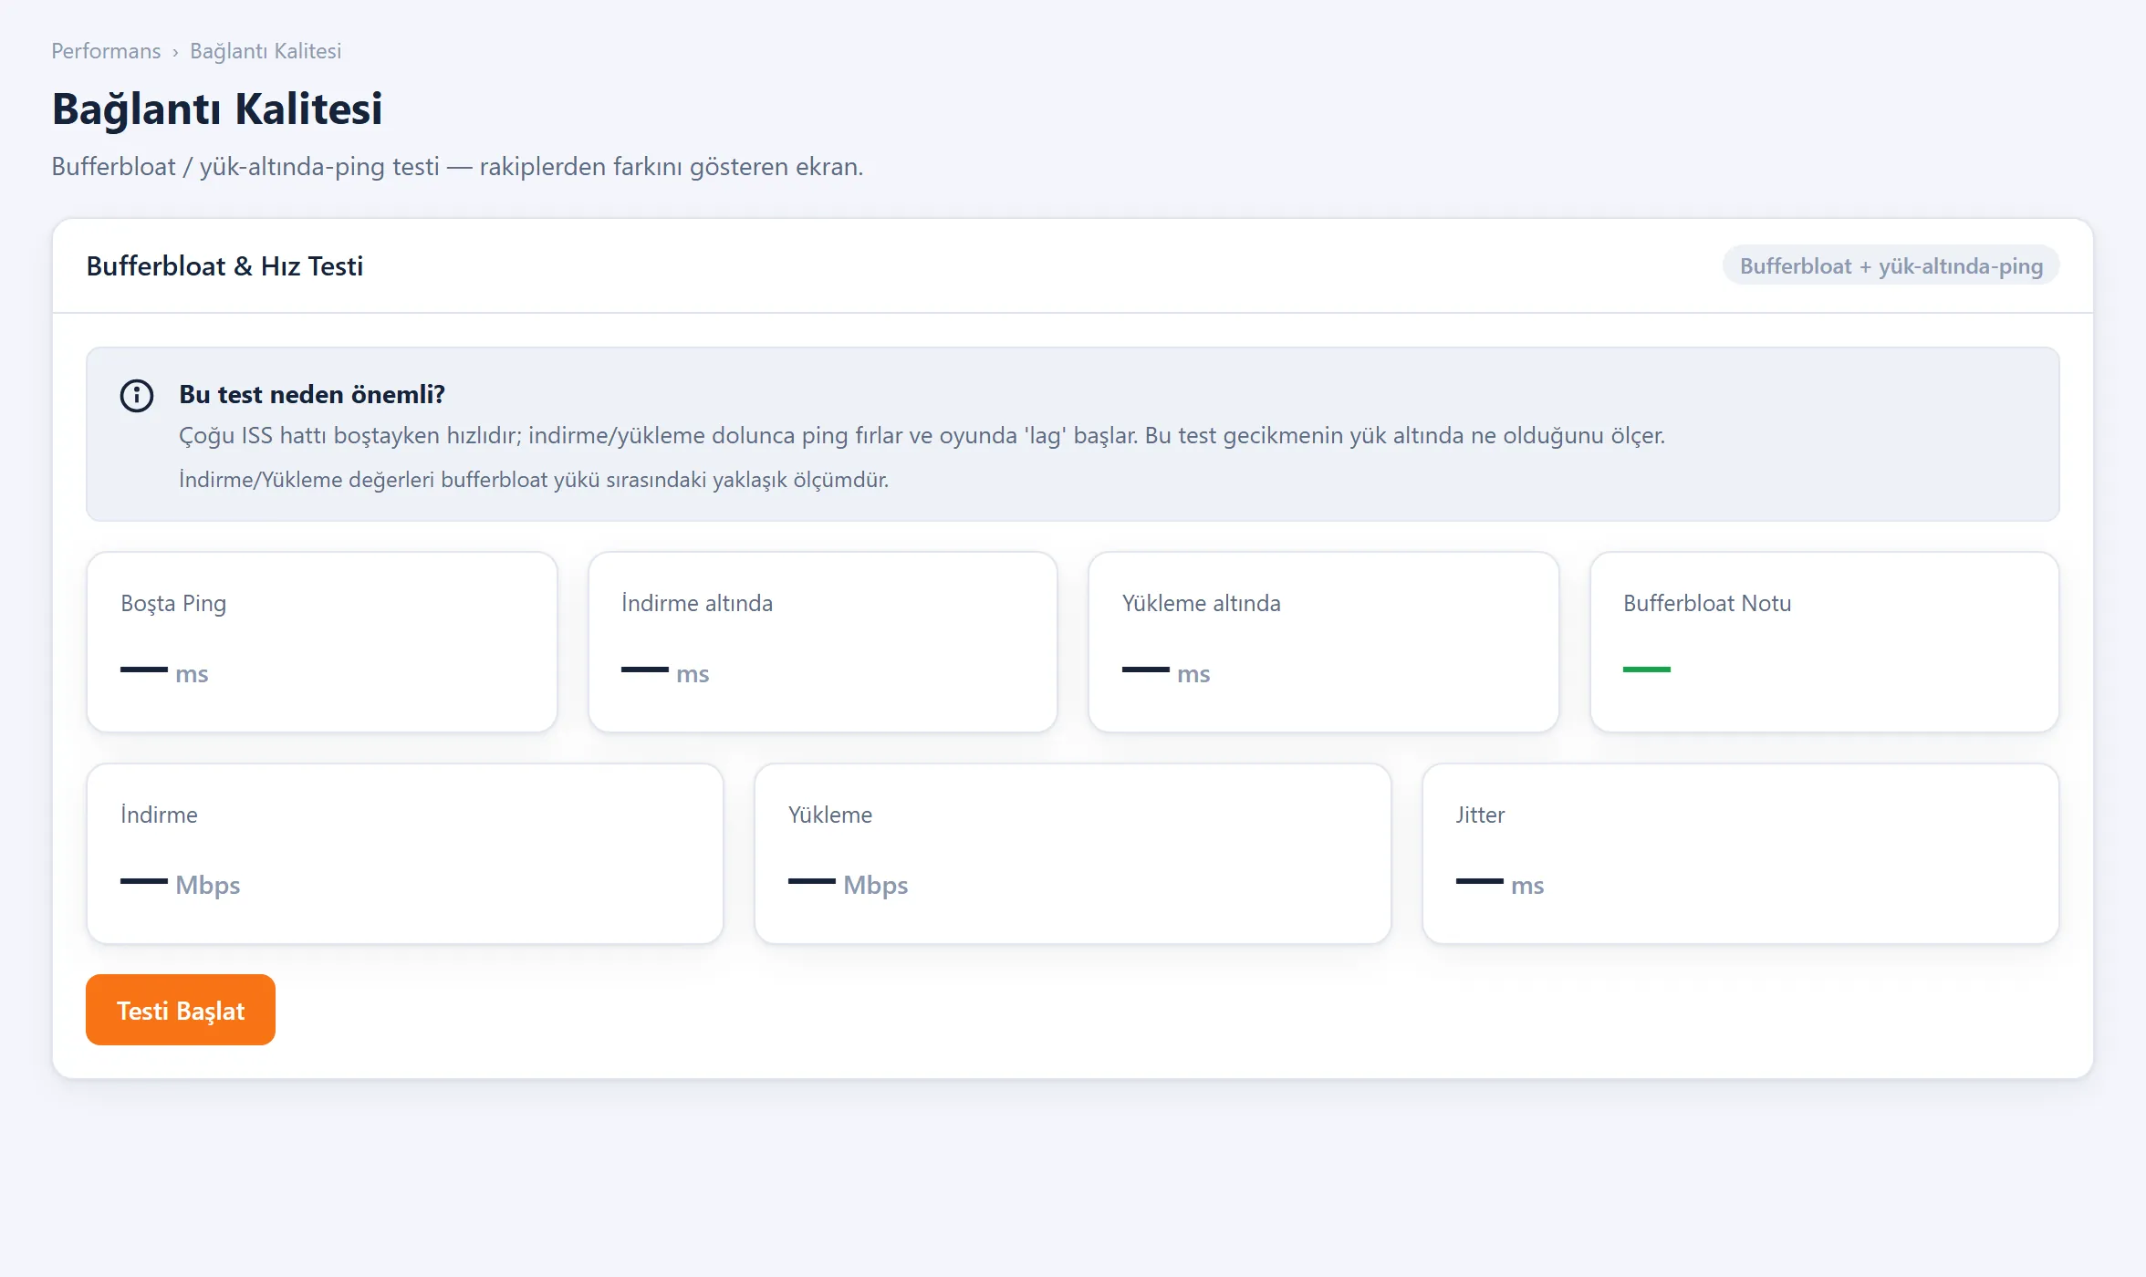Click the Bufferbloat Notu label
The image size is (2146, 1277).
(x=1707, y=603)
